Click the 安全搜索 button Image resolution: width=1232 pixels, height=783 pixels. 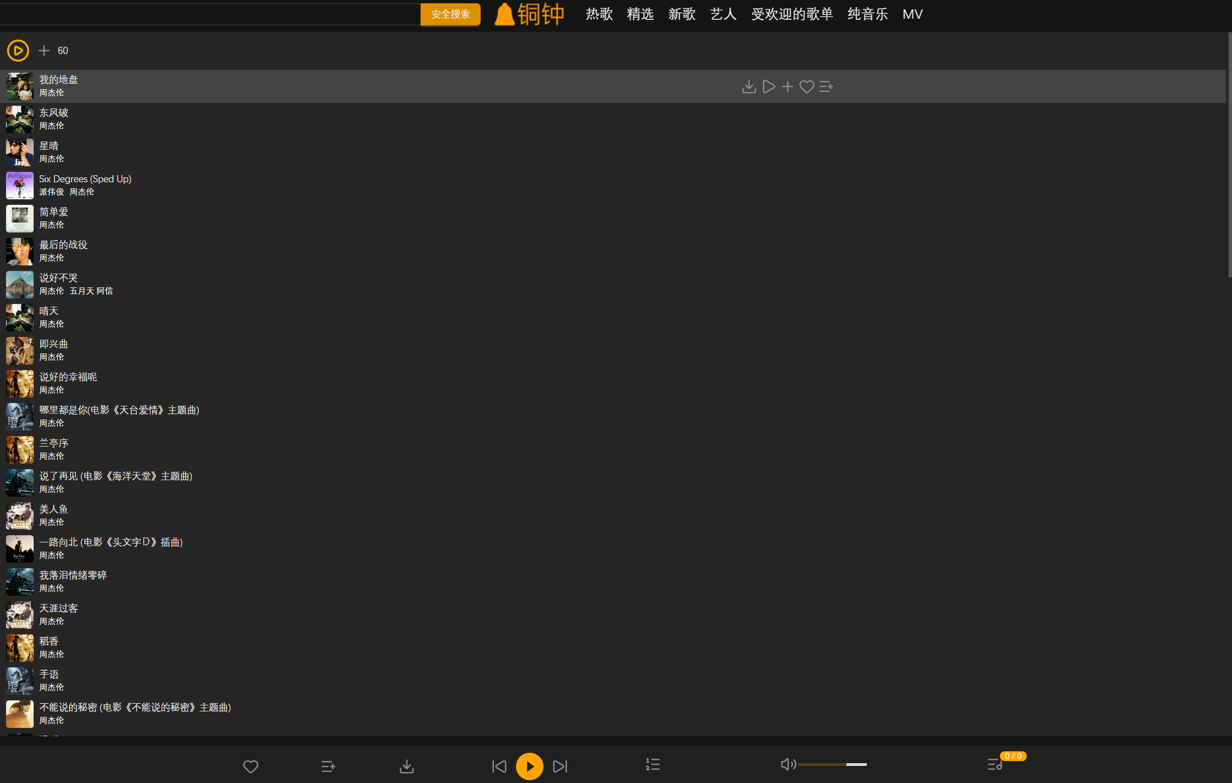[450, 14]
